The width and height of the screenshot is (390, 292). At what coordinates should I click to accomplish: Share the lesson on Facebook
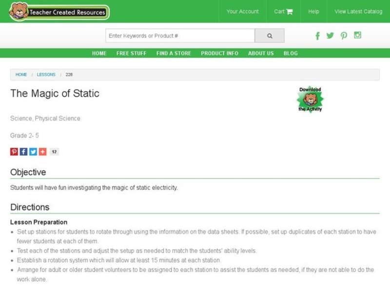pos(23,151)
